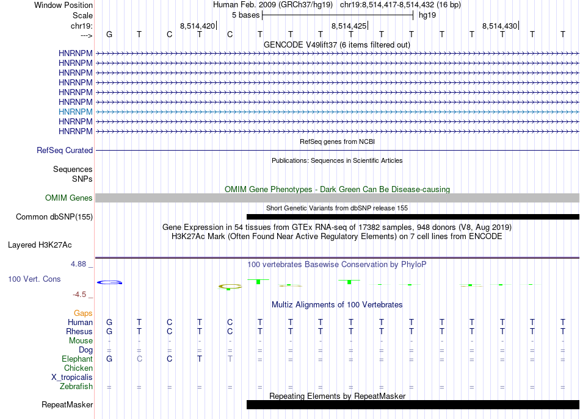This screenshot has width=580, height=419.
Task: Open Multiz Alignments of 100 Vertebrates title
Action: coord(337,305)
